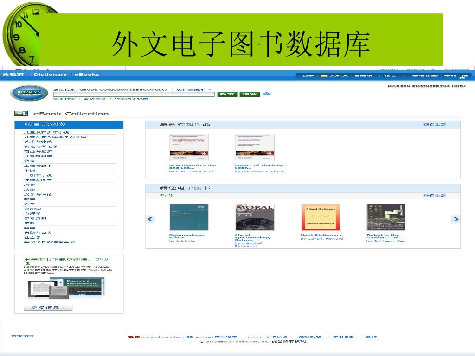Click the e-reader devices promotional image
Viewport: 475px width, 356px height.
point(66,287)
